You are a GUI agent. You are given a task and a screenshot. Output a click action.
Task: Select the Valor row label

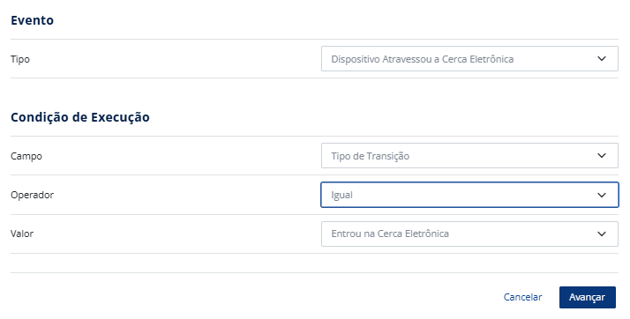coord(22,234)
